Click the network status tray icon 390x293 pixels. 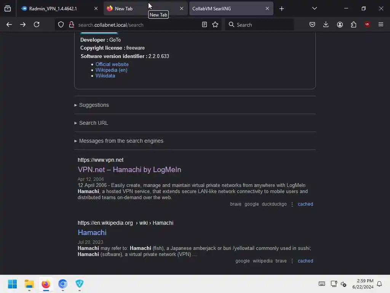point(334,284)
